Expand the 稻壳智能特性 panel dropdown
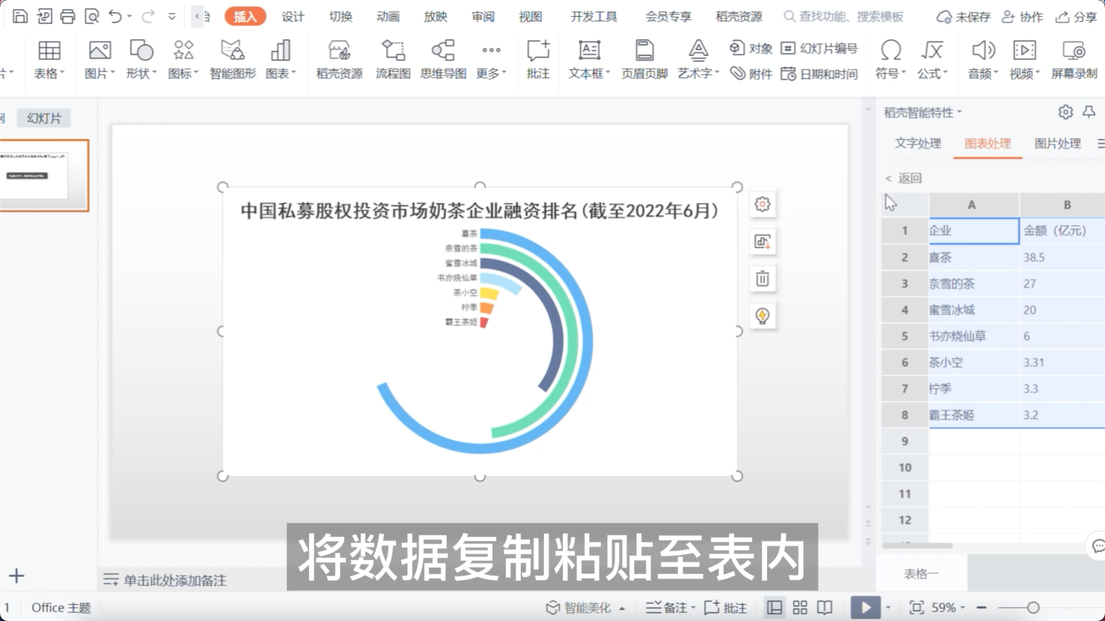The image size is (1105, 621). 960,112
